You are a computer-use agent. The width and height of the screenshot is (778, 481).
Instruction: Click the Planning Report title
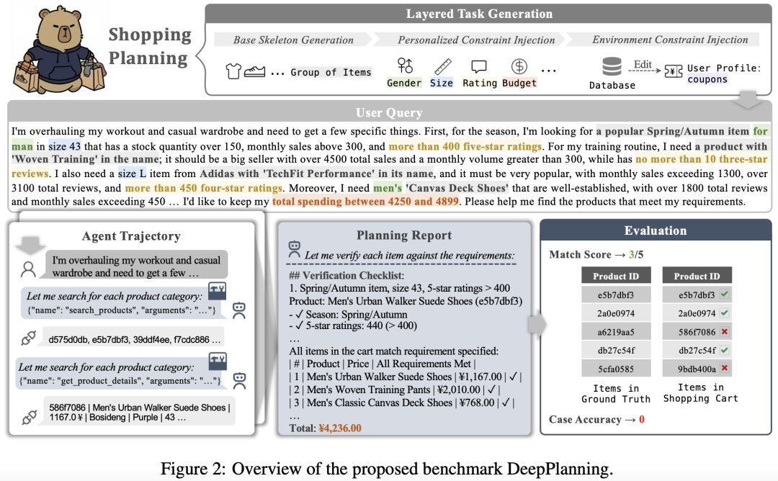404,235
